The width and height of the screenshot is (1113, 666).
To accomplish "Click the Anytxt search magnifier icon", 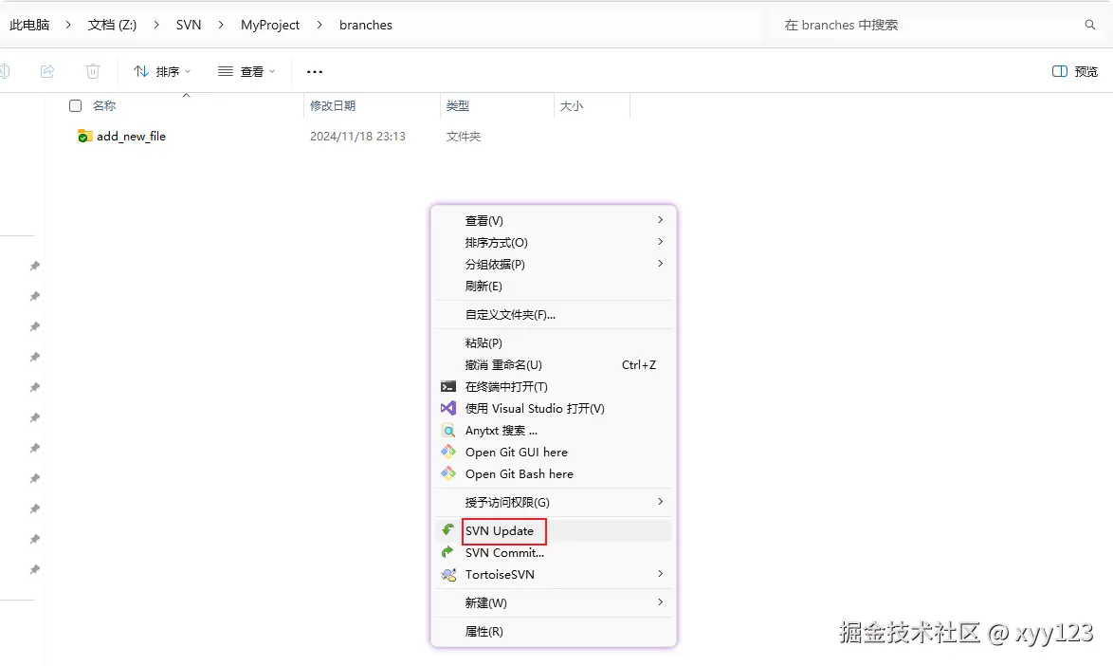I will (x=447, y=431).
